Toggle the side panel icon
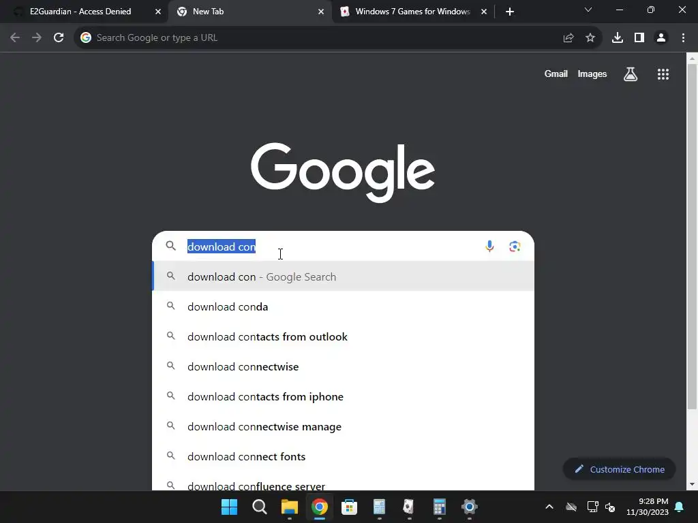This screenshot has height=523, width=698. pyautogui.click(x=639, y=38)
